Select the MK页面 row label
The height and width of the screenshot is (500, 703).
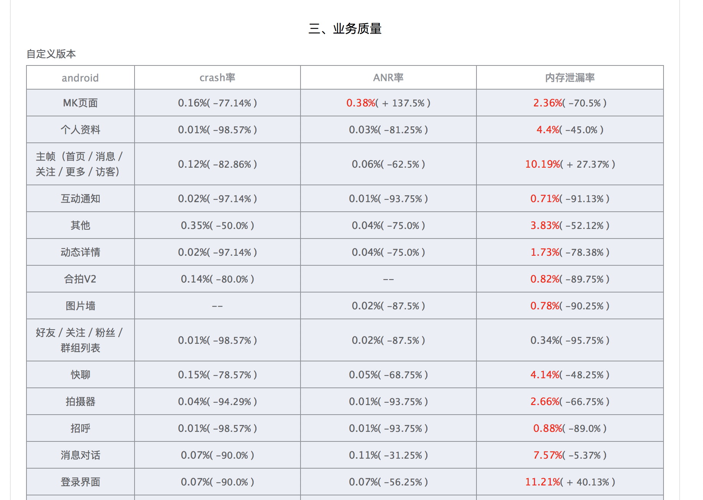tap(80, 103)
